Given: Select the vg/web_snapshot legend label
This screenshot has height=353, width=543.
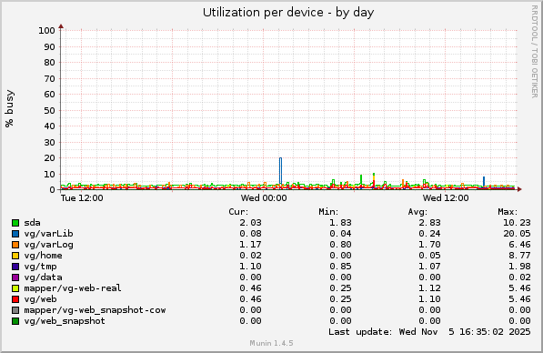Looking at the screenshot, I should point(65,321).
